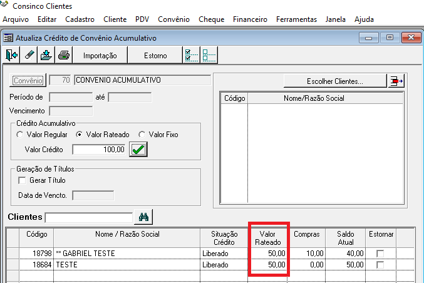The width and height of the screenshot is (424, 283).
Task: Open the Cheque menu
Action: 212,19
